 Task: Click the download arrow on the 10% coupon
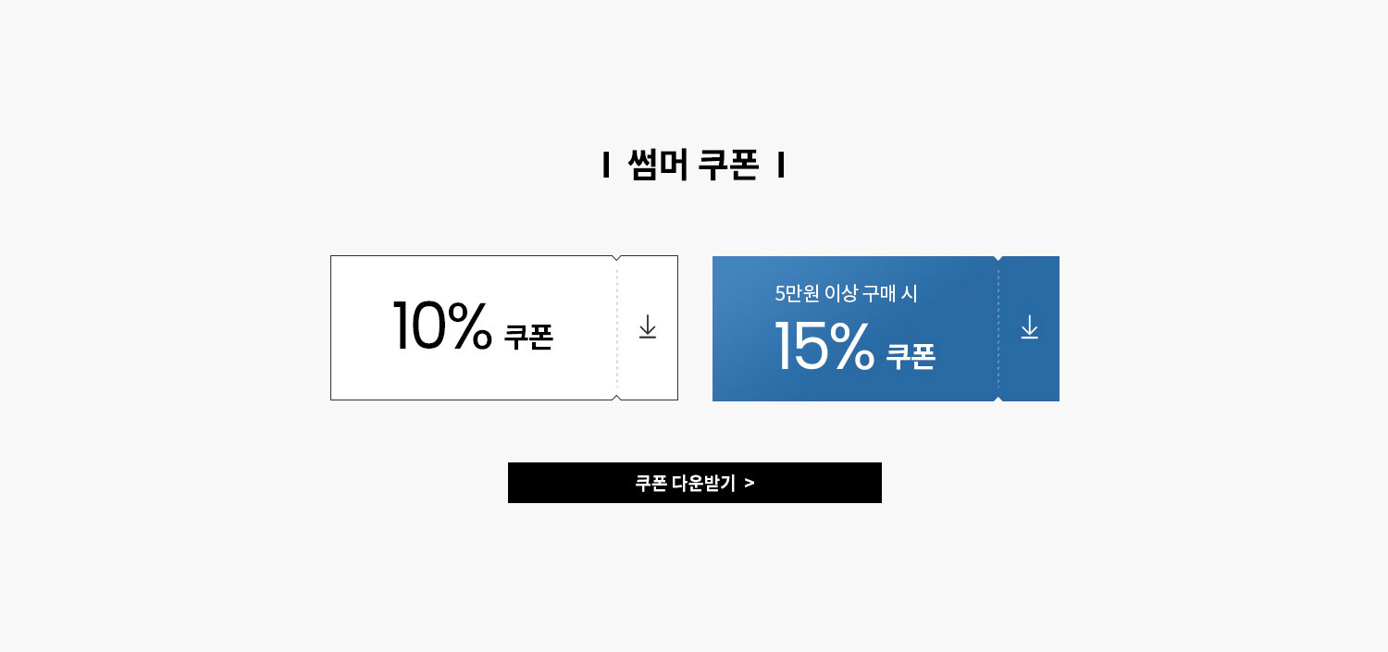[x=648, y=327]
